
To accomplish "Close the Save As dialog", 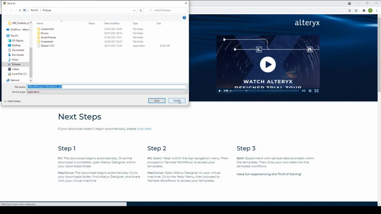I will 186,3.
